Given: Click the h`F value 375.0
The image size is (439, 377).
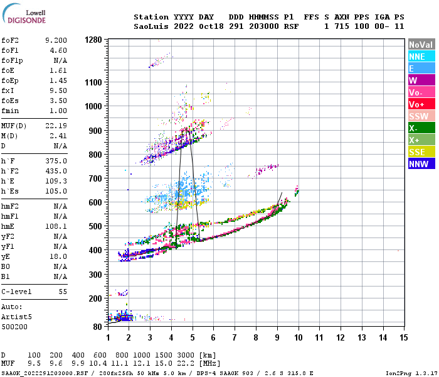Looking at the screenshot, I should point(56,161).
